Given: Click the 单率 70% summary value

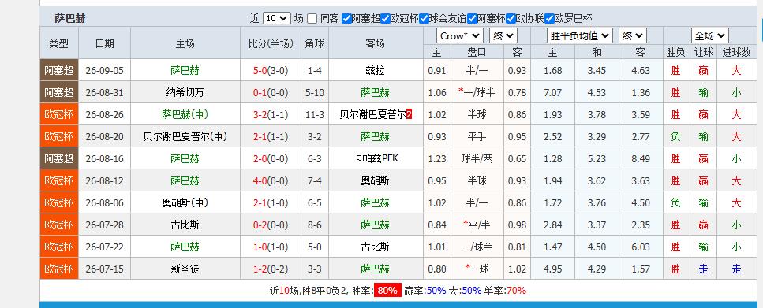Looking at the screenshot, I should 516,291.
